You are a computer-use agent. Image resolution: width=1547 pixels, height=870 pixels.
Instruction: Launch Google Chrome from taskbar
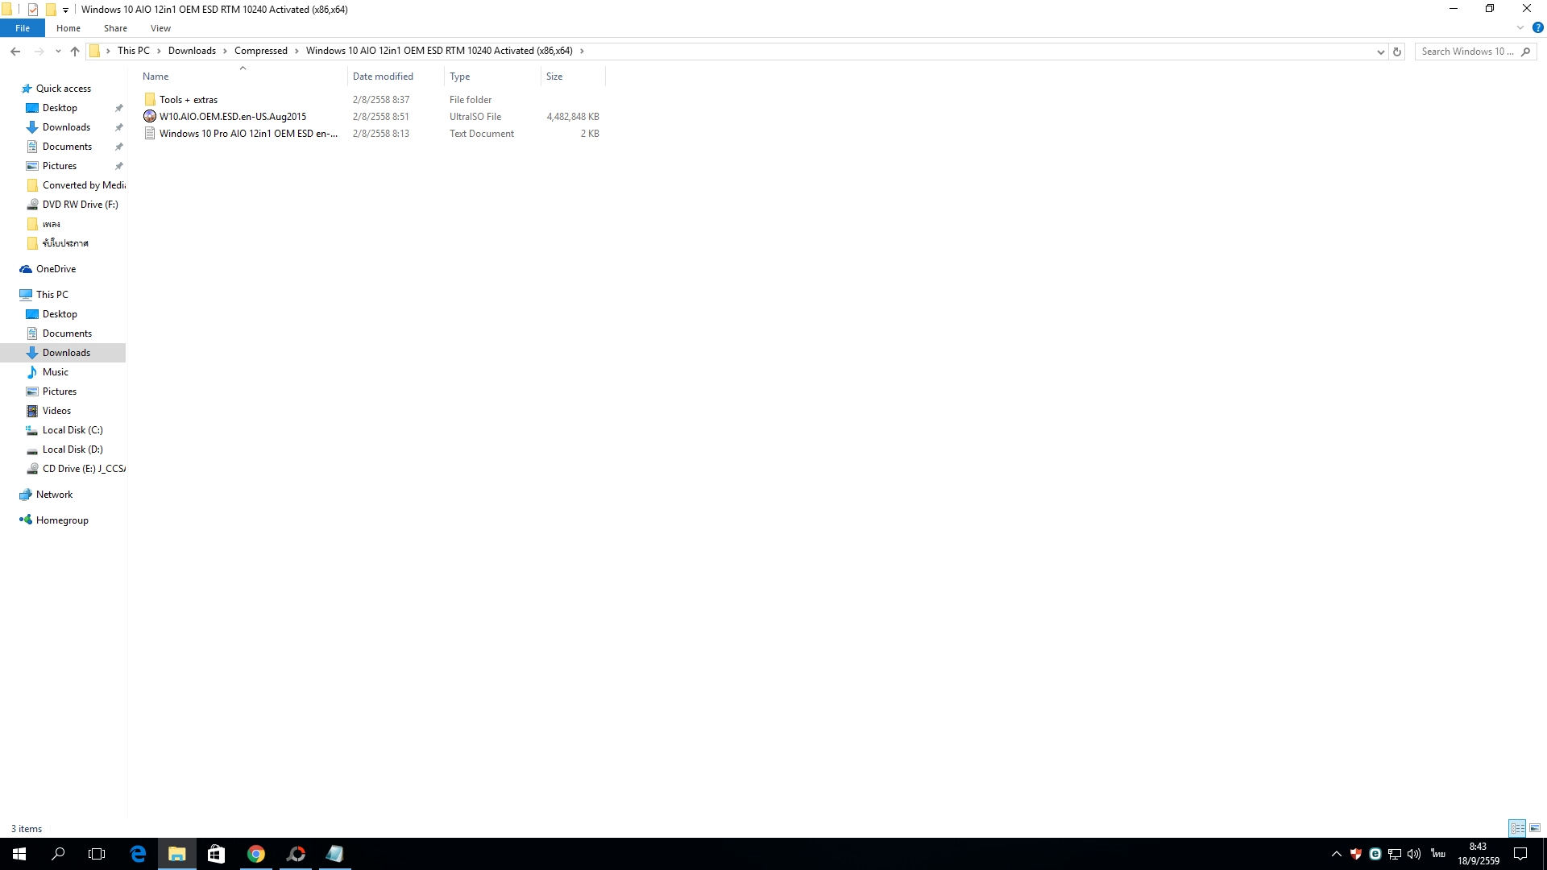tap(255, 854)
